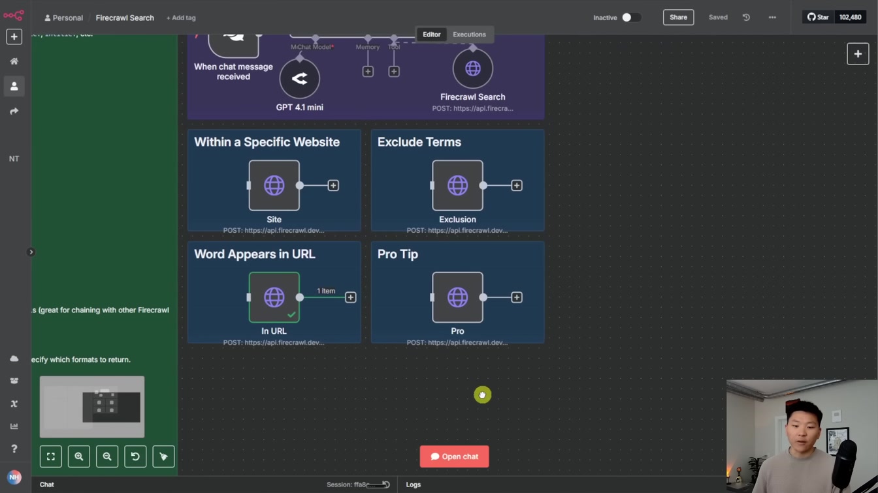The width and height of the screenshot is (878, 493).
Task: Open the Chat panel tab
Action: point(47,485)
